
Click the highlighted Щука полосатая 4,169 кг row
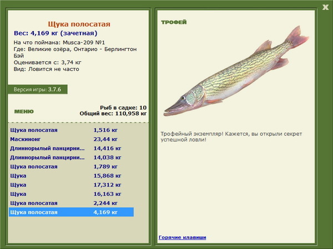pos(71,212)
